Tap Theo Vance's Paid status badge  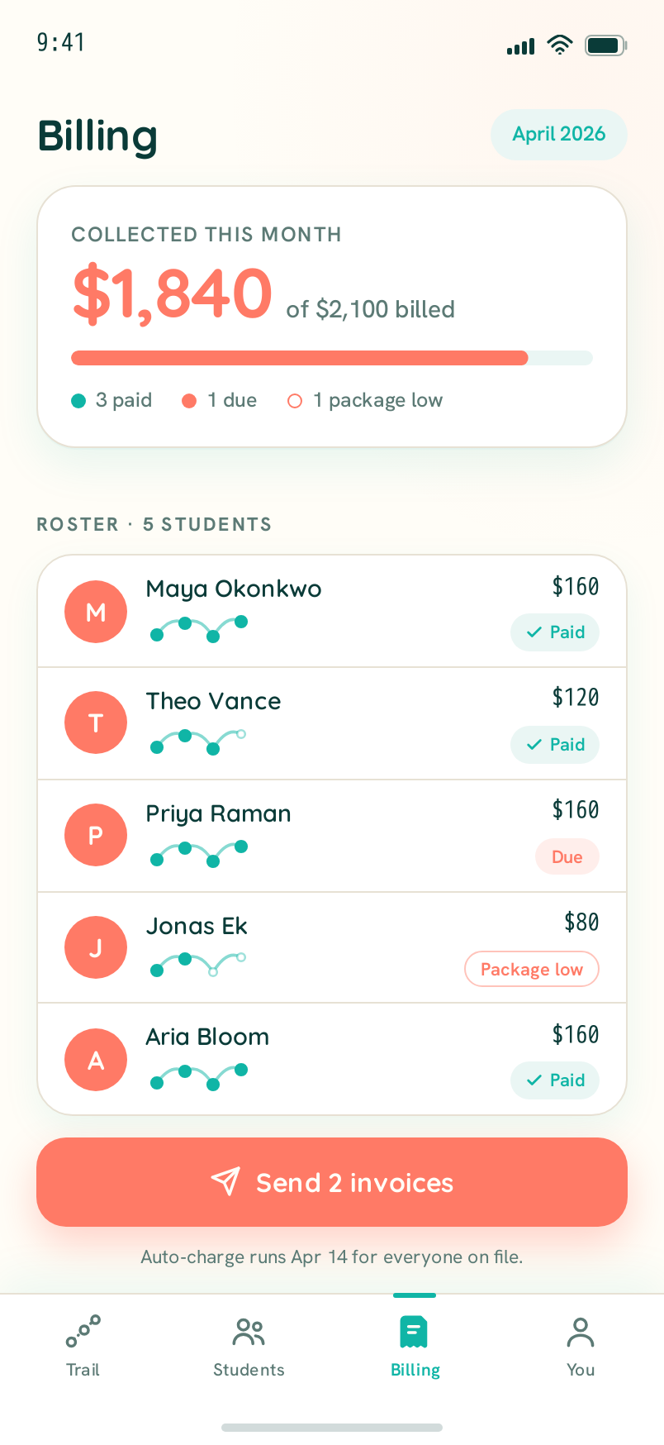point(555,745)
